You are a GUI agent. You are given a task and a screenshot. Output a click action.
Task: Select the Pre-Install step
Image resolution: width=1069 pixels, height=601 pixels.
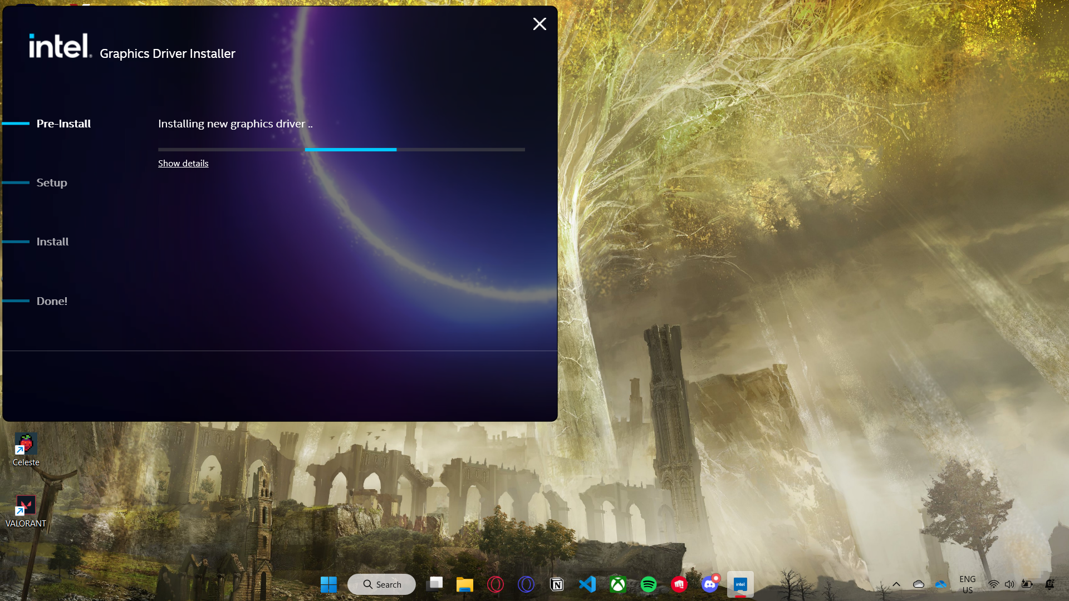coord(63,124)
